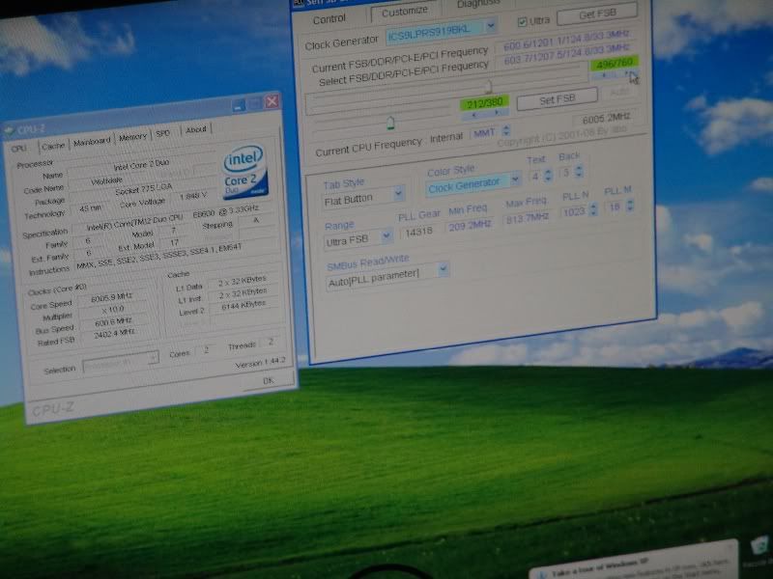Open the Clock Generator dropdown
Screen dimensions: 773x579
490,27
